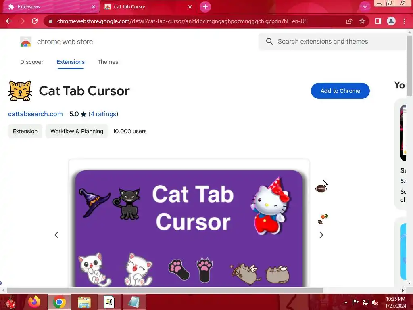The height and width of the screenshot is (310, 413).
Task: Open the side panel icon
Action: tap(378, 21)
